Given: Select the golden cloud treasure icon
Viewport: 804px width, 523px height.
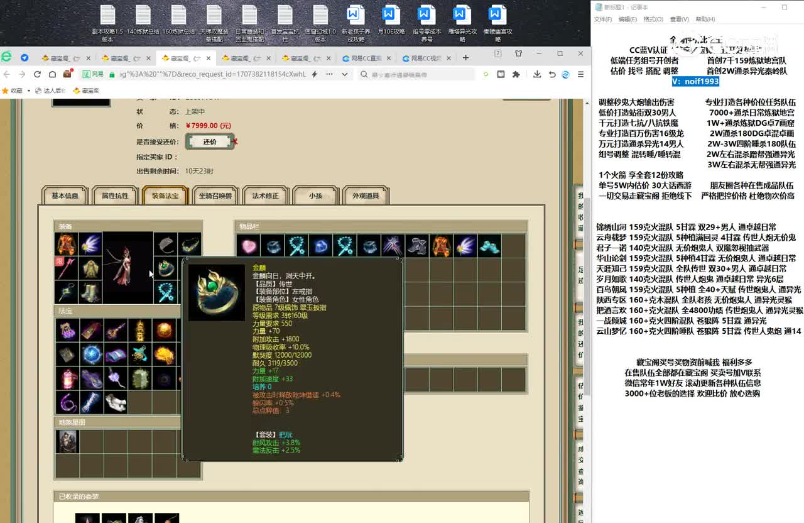Looking at the screenshot, I should click(165, 355).
